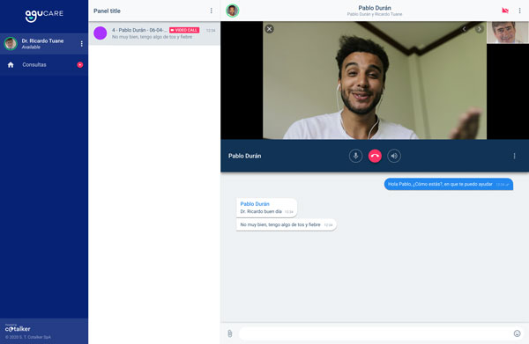Click the subtitle 'Pablo Durán y Ricardo Tuane'
This screenshot has width=529, height=344.
click(375, 14)
